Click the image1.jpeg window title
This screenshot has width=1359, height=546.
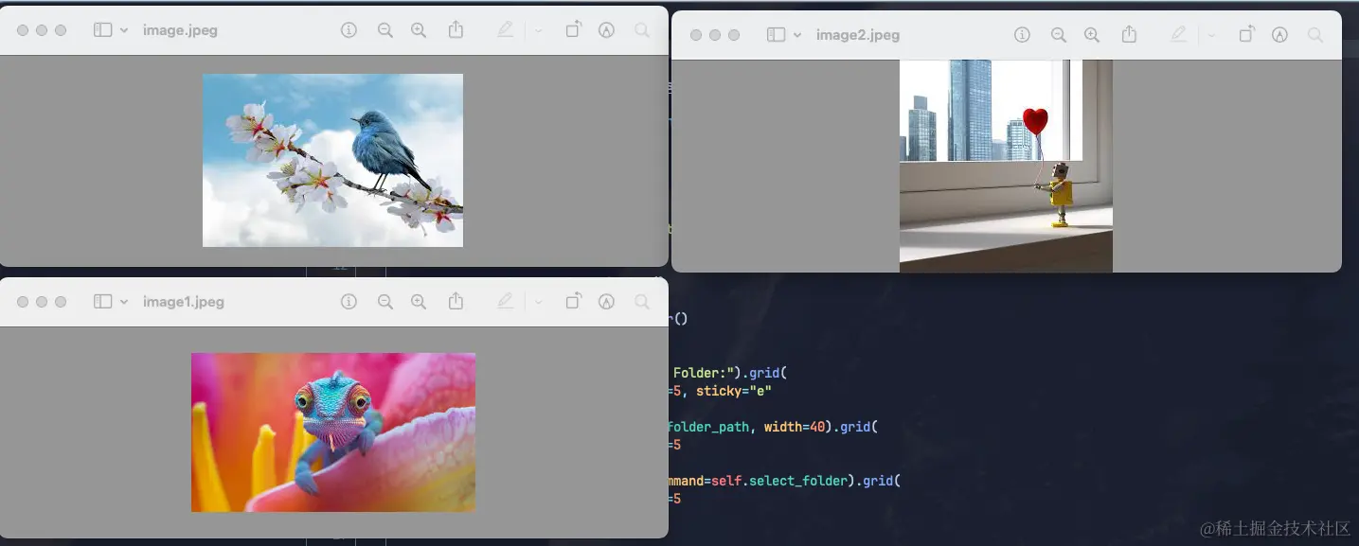[x=184, y=302]
